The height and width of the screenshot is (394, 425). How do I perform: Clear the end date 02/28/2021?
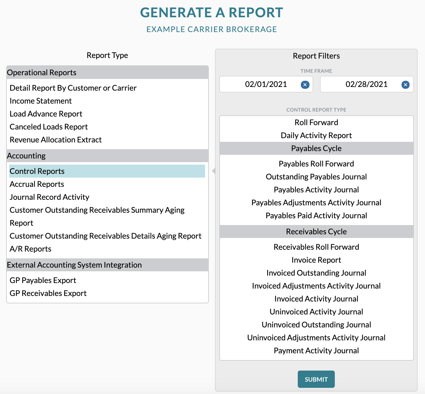405,84
